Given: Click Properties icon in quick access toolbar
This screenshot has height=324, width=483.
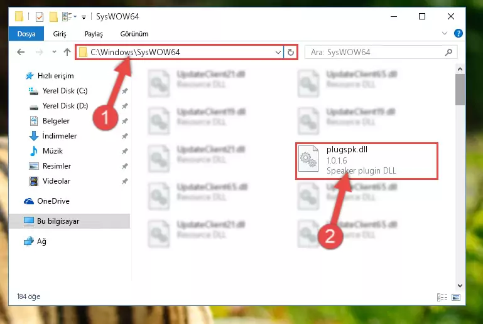Looking at the screenshot, I should tap(40, 16).
